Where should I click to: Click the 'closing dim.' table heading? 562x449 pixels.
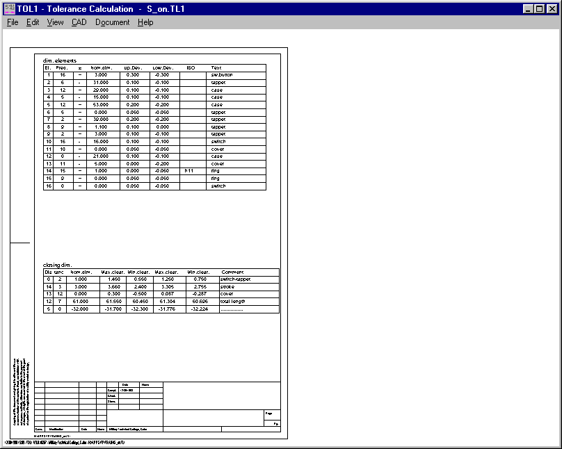(57, 265)
